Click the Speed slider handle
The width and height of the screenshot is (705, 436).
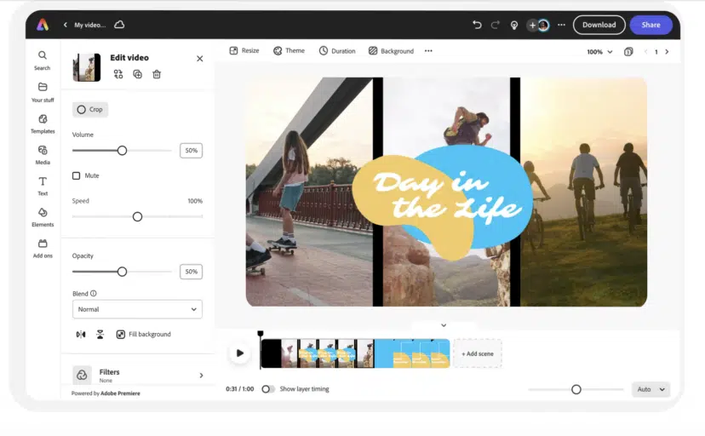click(137, 216)
